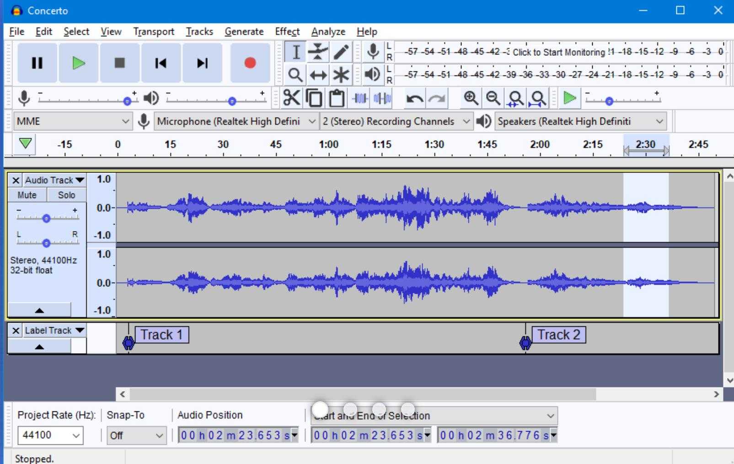Open the MME audio host dropdown
Viewport: 734px width, 464px height.
click(x=73, y=121)
